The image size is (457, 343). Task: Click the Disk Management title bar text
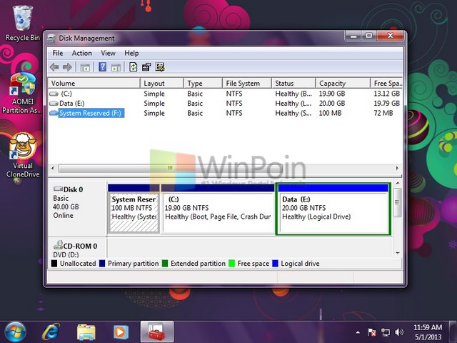(x=86, y=38)
